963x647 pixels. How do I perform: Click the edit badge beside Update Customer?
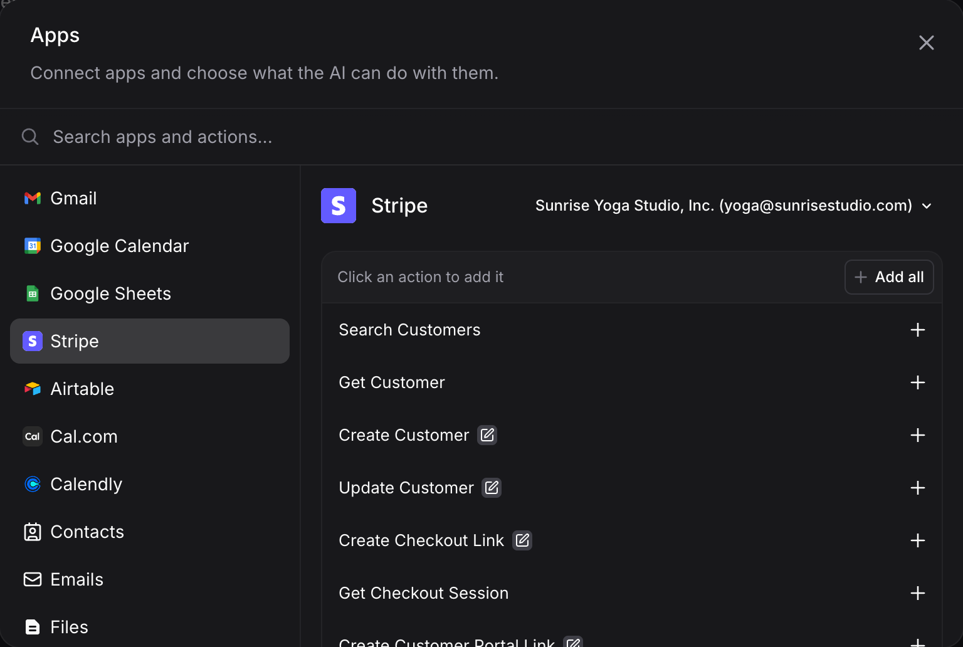click(x=492, y=488)
